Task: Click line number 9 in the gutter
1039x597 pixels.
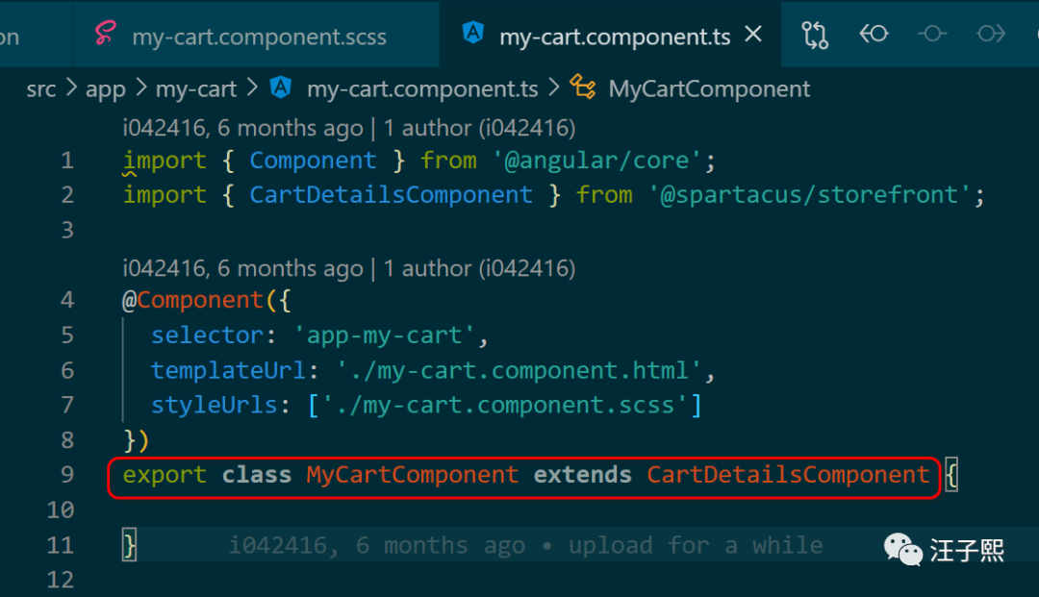Action: click(66, 475)
